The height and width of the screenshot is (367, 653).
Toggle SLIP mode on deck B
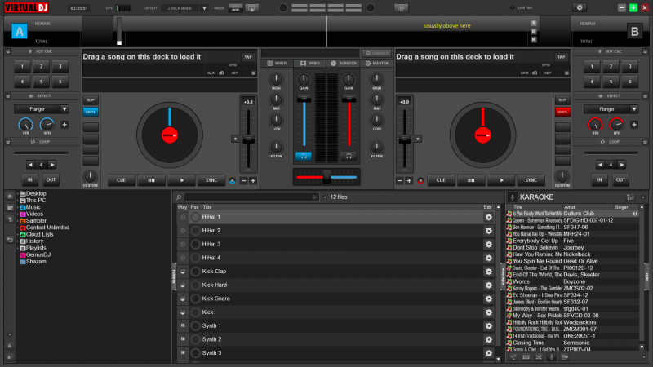[x=562, y=99]
